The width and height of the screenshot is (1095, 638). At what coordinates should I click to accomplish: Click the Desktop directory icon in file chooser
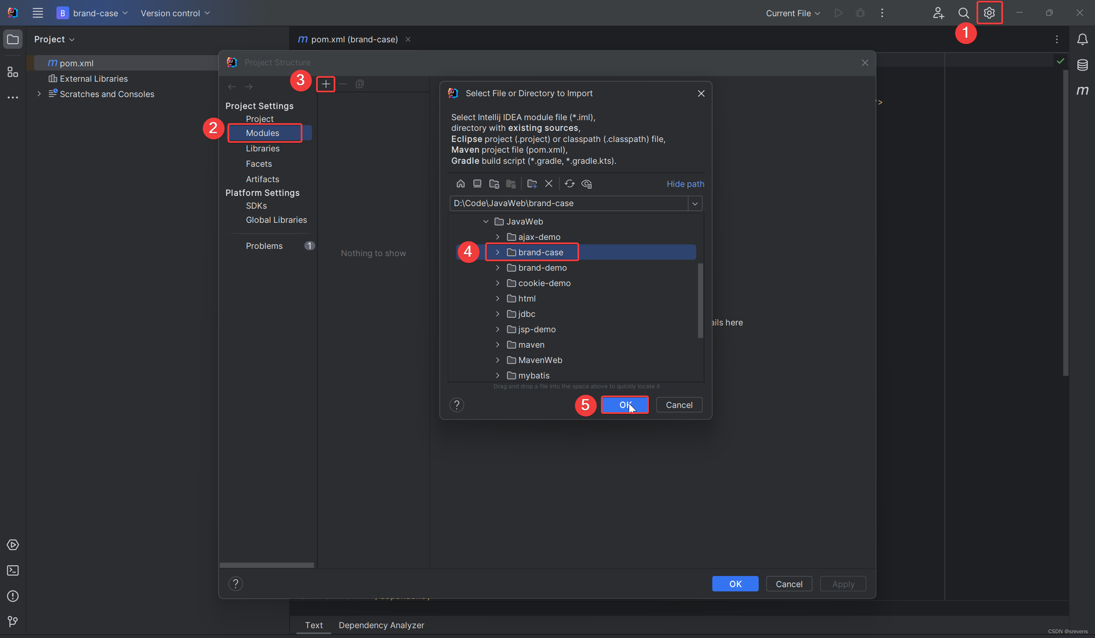pyautogui.click(x=477, y=184)
